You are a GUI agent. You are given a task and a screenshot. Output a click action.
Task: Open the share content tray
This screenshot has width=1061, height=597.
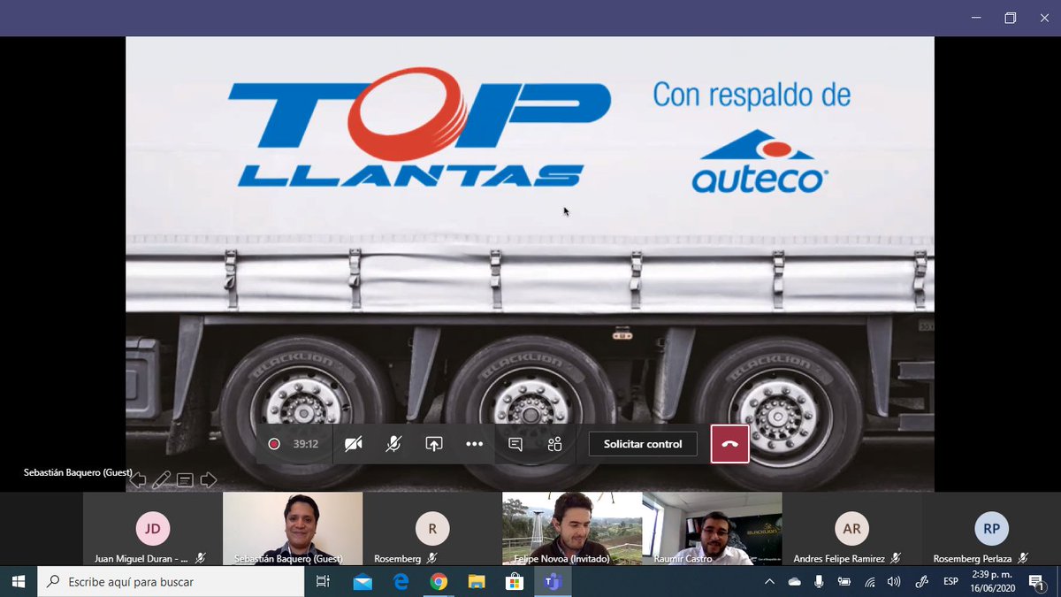[x=434, y=444]
